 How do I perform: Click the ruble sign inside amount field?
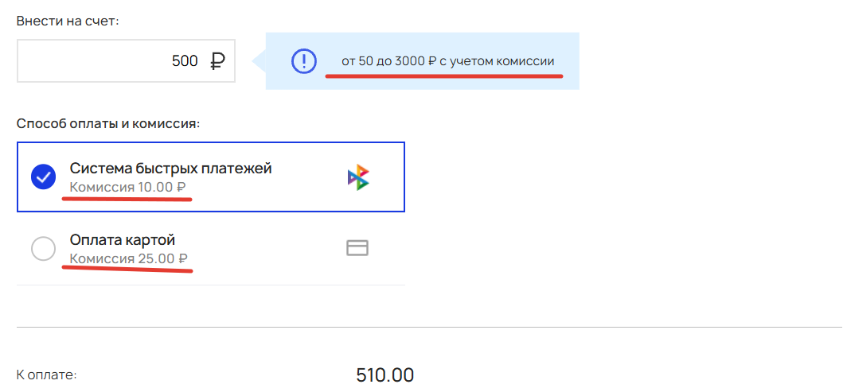[216, 61]
